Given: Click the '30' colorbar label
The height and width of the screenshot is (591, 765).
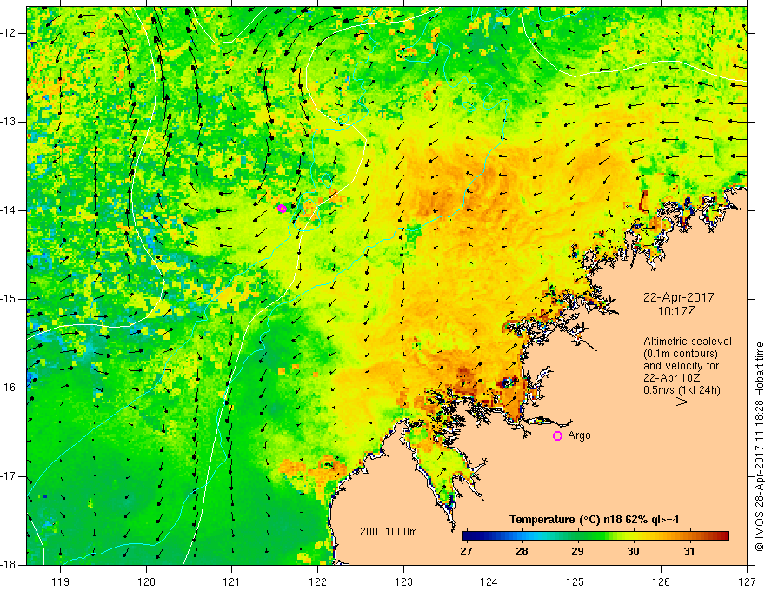Looking at the screenshot, I should tap(633, 552).
